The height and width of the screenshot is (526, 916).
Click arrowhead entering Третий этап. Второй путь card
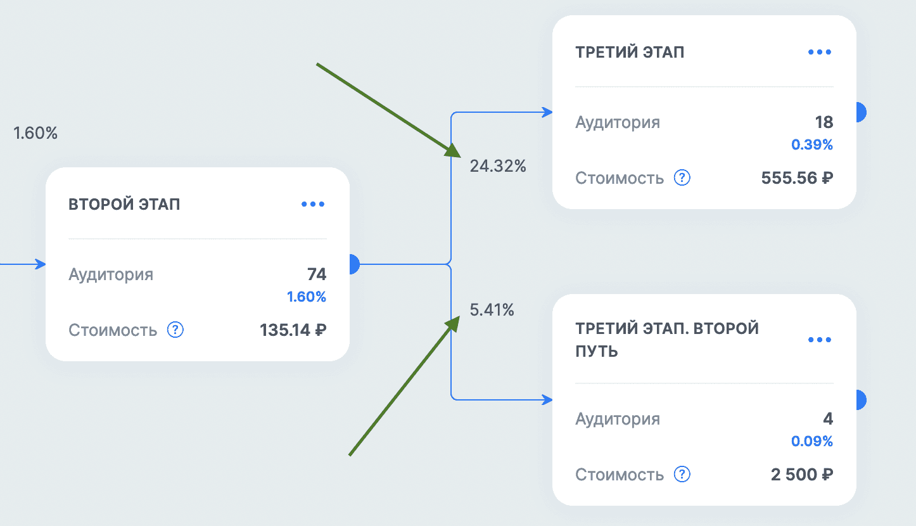click(x=547, y=400)
